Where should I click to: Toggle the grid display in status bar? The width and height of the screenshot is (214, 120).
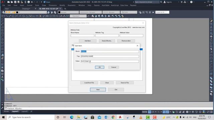[149, 112]
